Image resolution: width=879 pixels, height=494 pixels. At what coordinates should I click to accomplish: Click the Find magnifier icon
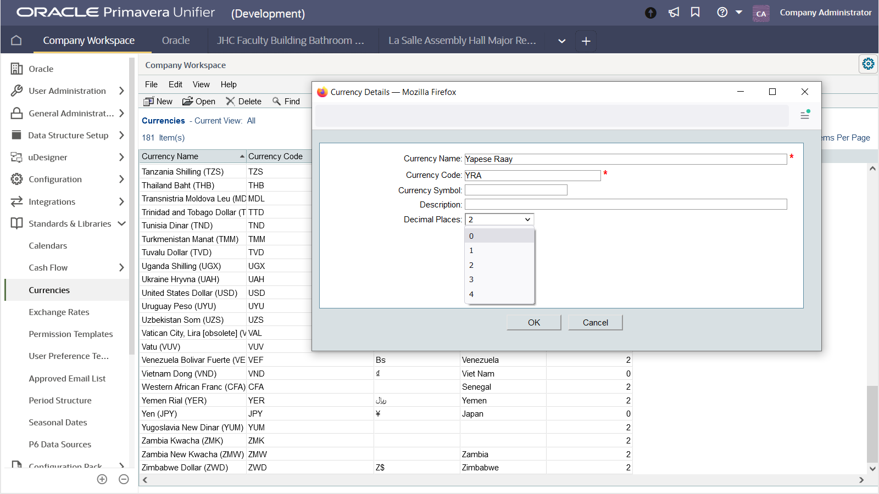[277, 102]
